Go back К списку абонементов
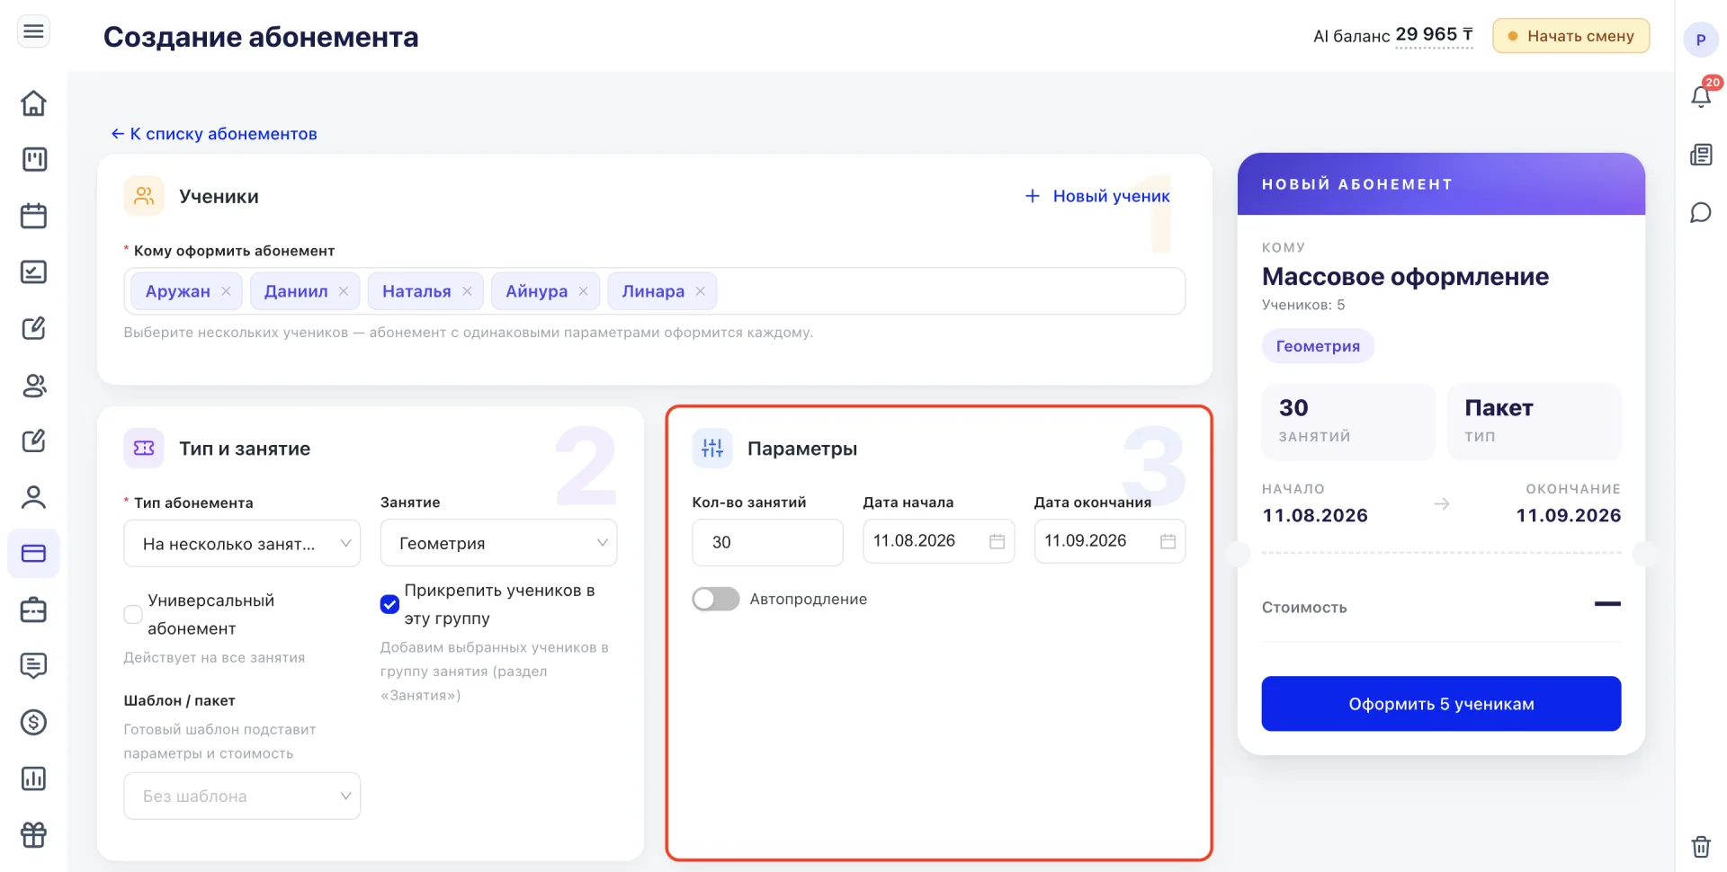 214,134
